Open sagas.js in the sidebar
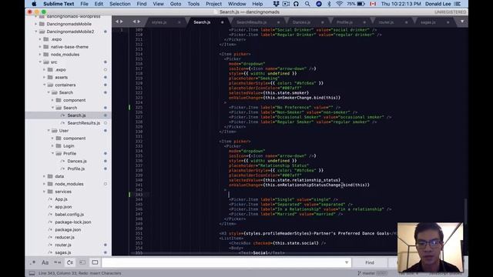Viewport: 493px width, 277px height. [63, 252]
